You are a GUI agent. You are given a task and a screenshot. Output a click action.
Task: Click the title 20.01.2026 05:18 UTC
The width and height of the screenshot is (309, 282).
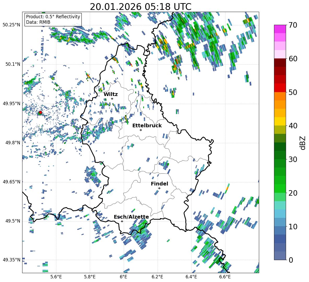click(x=140, y=7)
